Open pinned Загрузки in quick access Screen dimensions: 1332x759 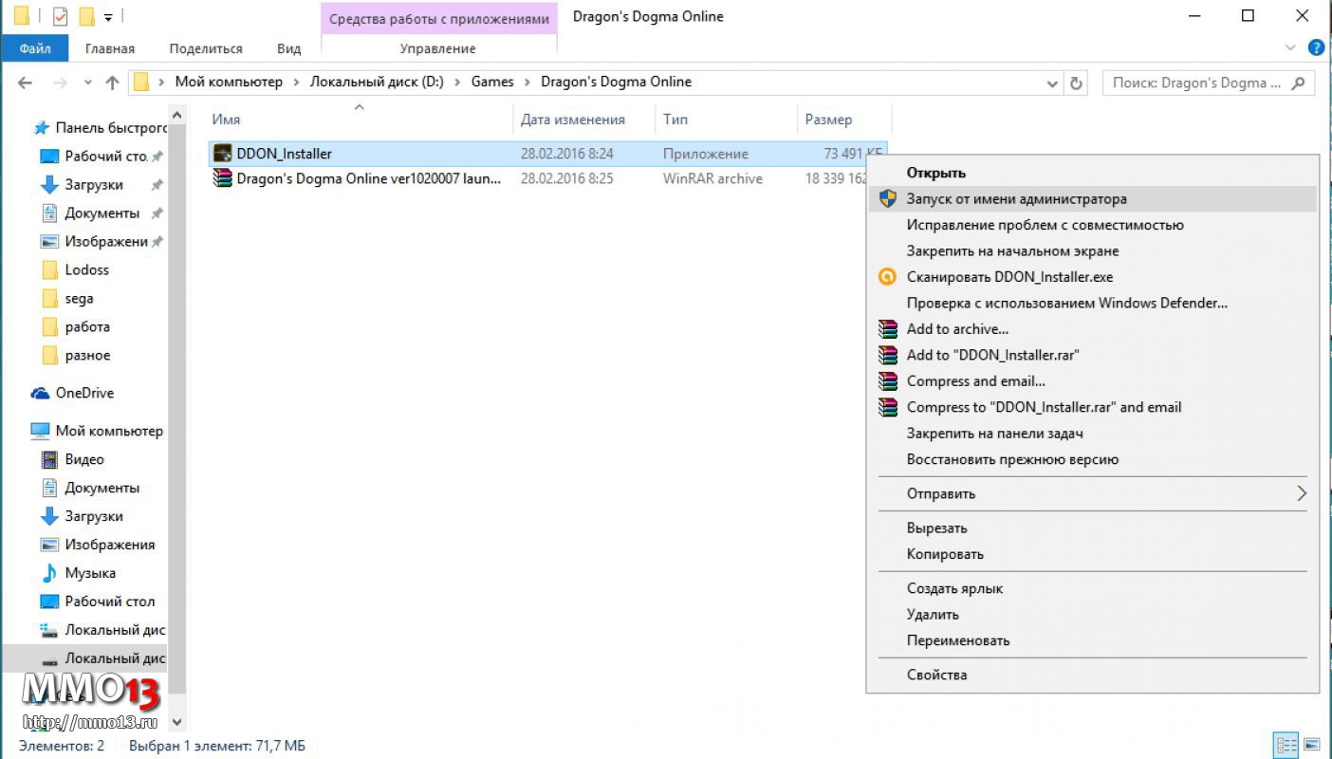point(94,184)
